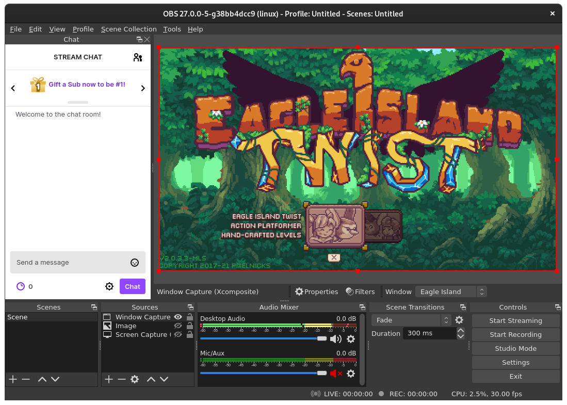Image resolution: width=567 pixels, height=405 pixels.
Task: Lock the Screen Capture source
Action: click(189, 334)
